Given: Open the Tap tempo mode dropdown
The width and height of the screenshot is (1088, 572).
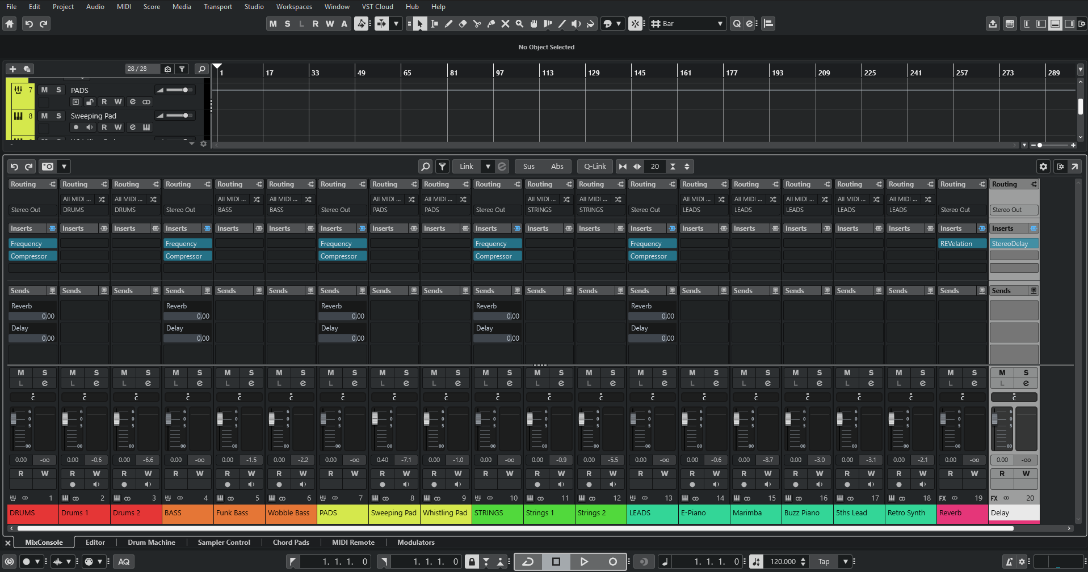Looking at the screenshot, I should pos(845,561).
